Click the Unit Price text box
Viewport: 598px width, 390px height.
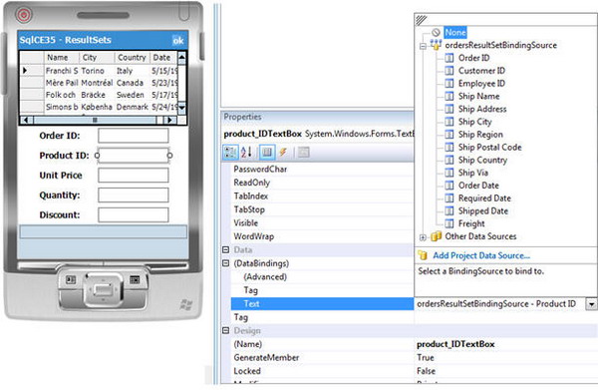134,176
